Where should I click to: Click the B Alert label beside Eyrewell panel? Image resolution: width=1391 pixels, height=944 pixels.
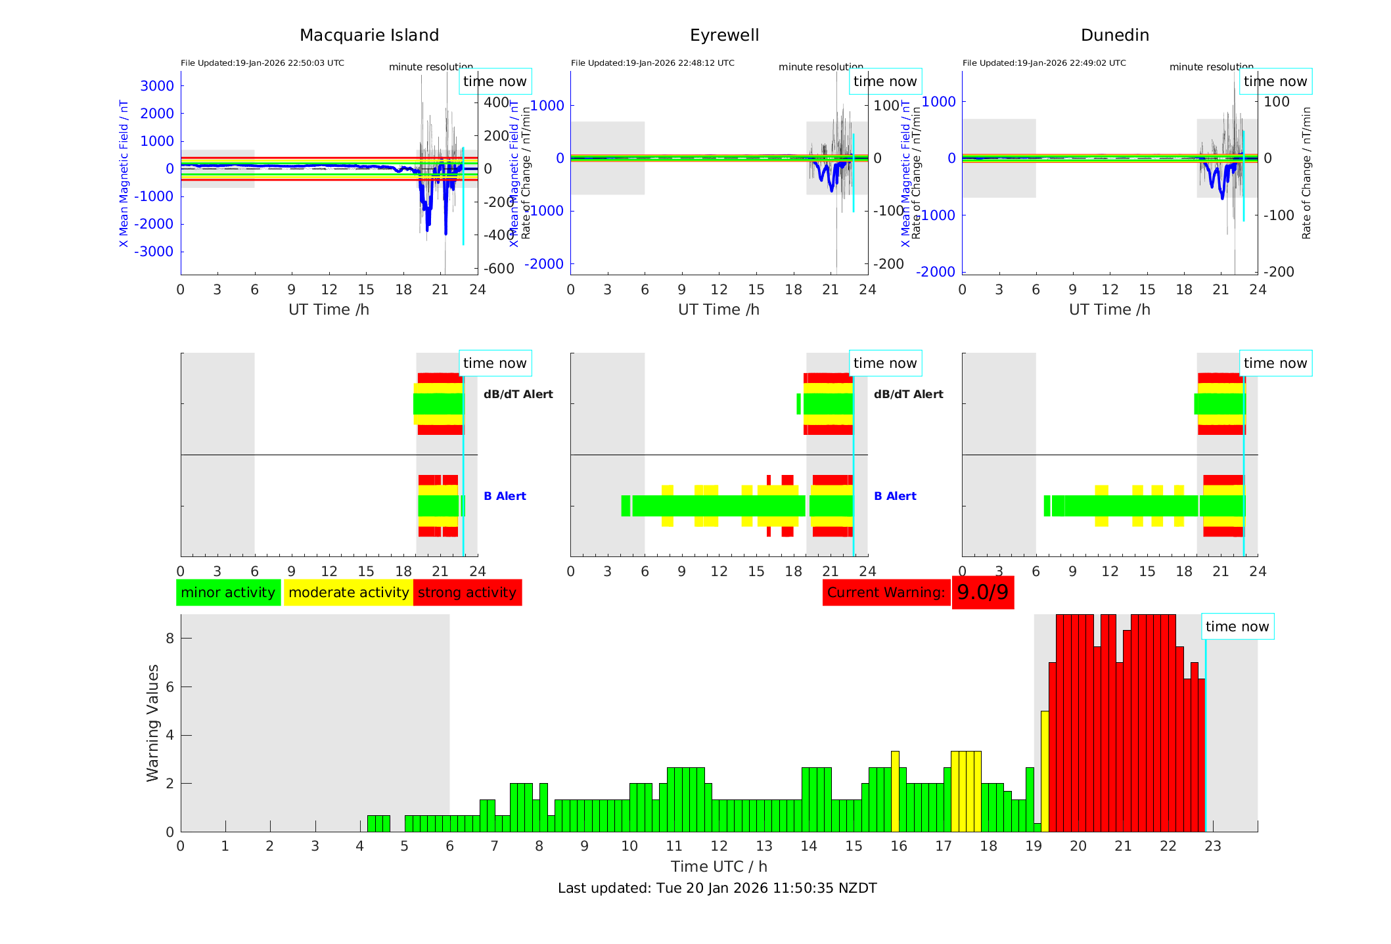coord(894,496)
